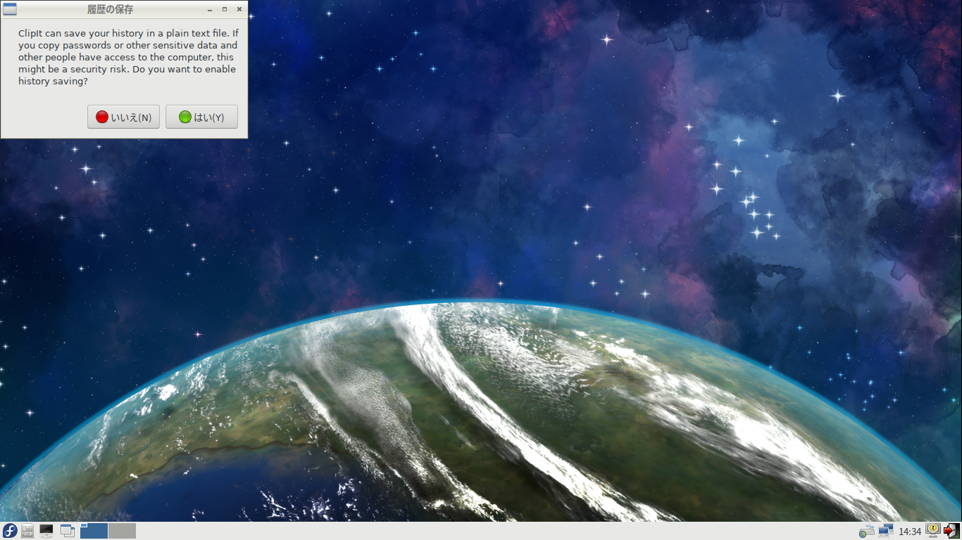Image resolution: width=962 pixels, height=540 pixels.
Task: Open the screen lock tray icon
Action: [933, 530]
